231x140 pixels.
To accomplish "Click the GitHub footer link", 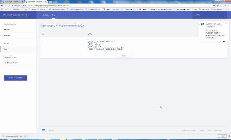I will 51,130.
